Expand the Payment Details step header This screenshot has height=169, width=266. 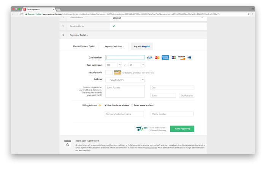click(x=133, y=35)
